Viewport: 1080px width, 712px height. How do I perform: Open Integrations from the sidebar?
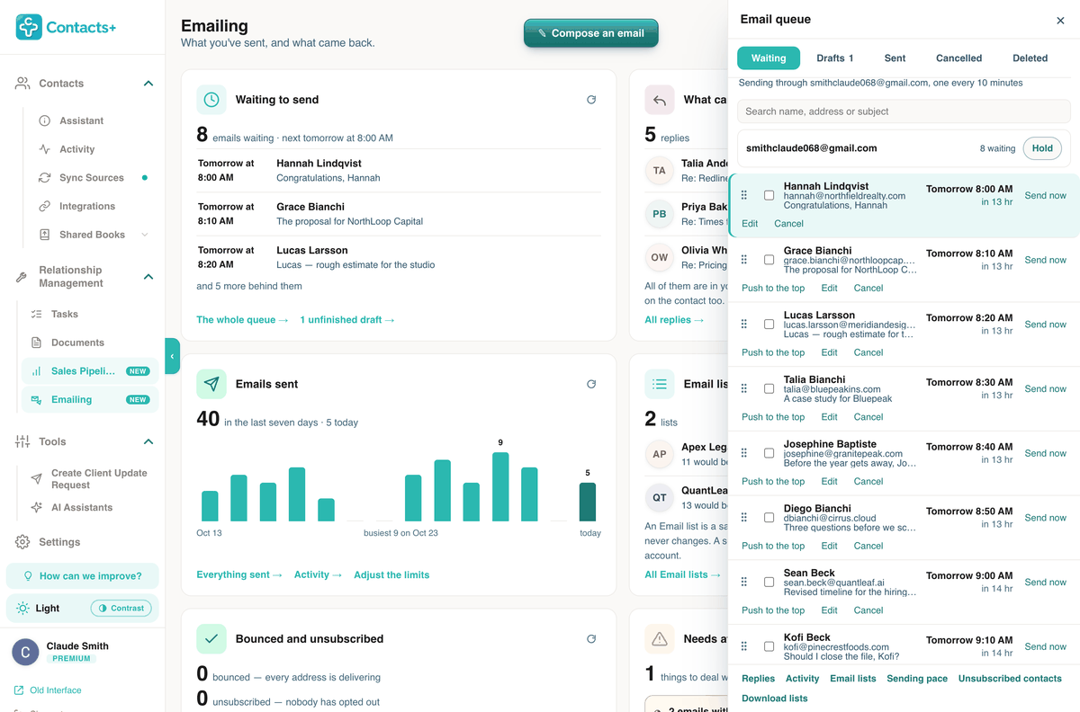click(x=87, y=207)
